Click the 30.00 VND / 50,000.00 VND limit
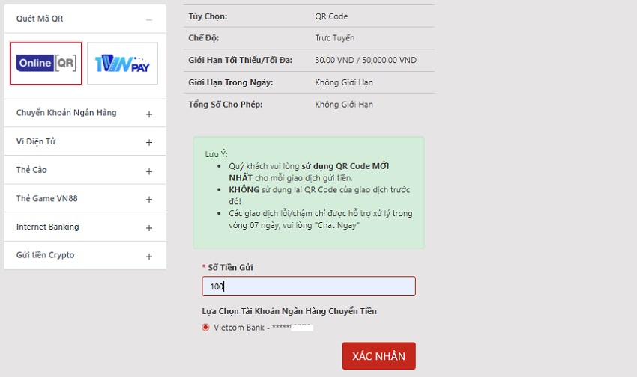The image size is (637, 377). point(366,60)
